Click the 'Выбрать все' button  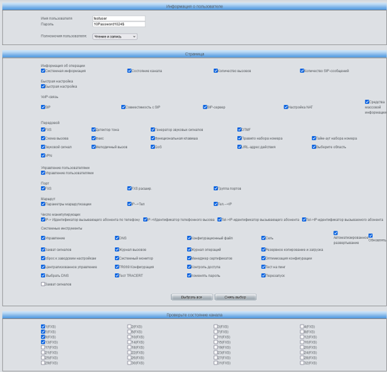[192, 297]
